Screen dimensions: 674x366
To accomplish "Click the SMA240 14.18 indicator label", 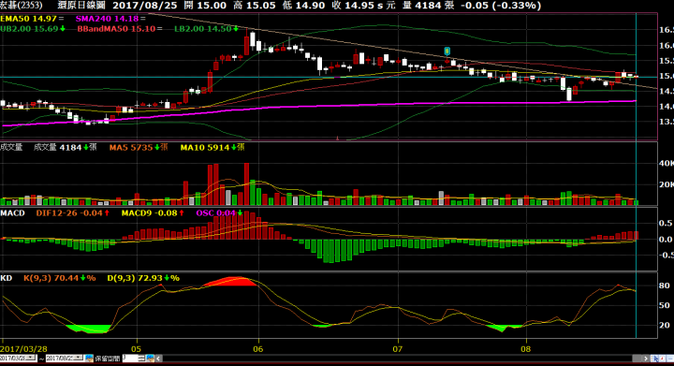I will (x=107, y=19).
